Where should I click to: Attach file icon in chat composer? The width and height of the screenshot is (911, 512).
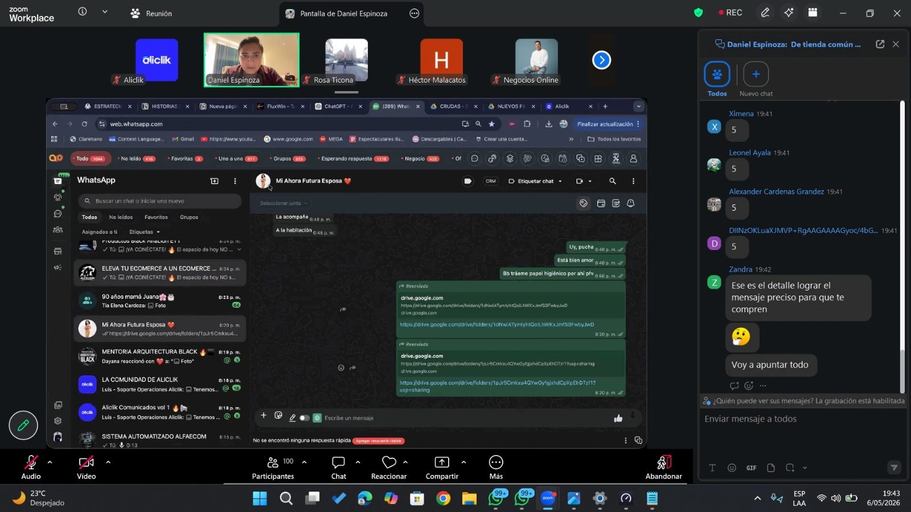click(x=771, y=468)
